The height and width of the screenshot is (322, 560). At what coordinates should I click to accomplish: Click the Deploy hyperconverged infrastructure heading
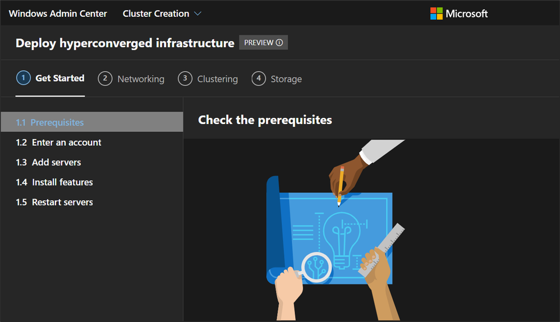pyautogui.click(x=125, y=43)
